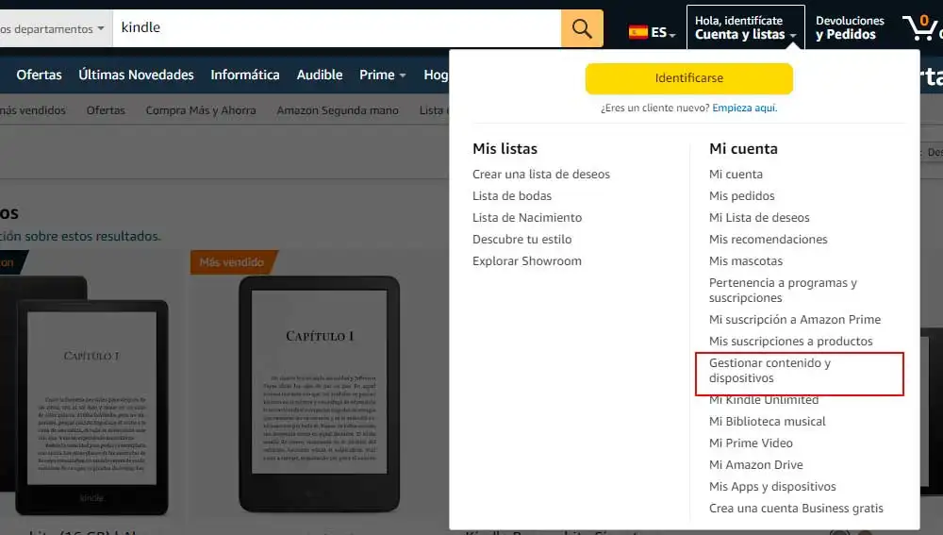Open the Informática navigation tab
This screenshot has width=943, height=535.
tap(244, 75)
